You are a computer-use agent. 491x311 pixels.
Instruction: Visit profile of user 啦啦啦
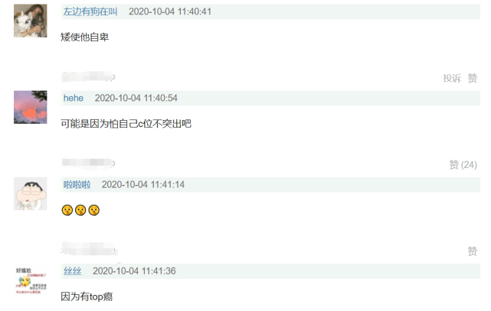[77, 185]
